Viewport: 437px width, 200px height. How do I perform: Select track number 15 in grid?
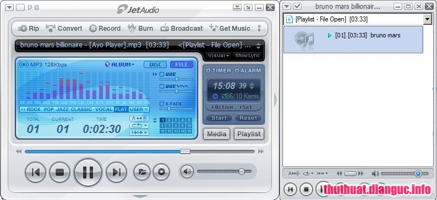coord(189,131)
